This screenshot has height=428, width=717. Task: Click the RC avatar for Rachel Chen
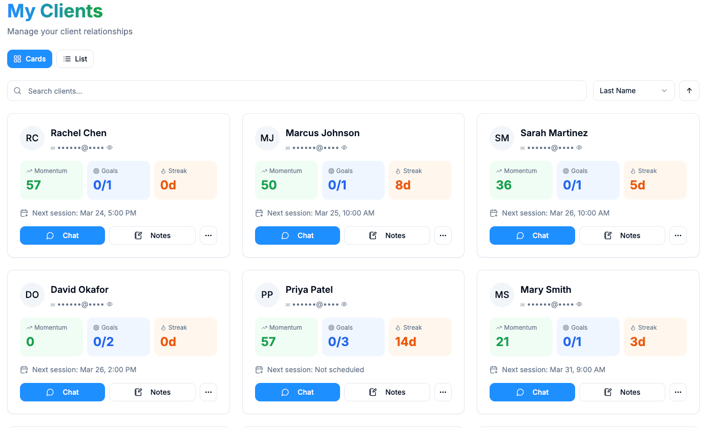click(x=32, y=138)
